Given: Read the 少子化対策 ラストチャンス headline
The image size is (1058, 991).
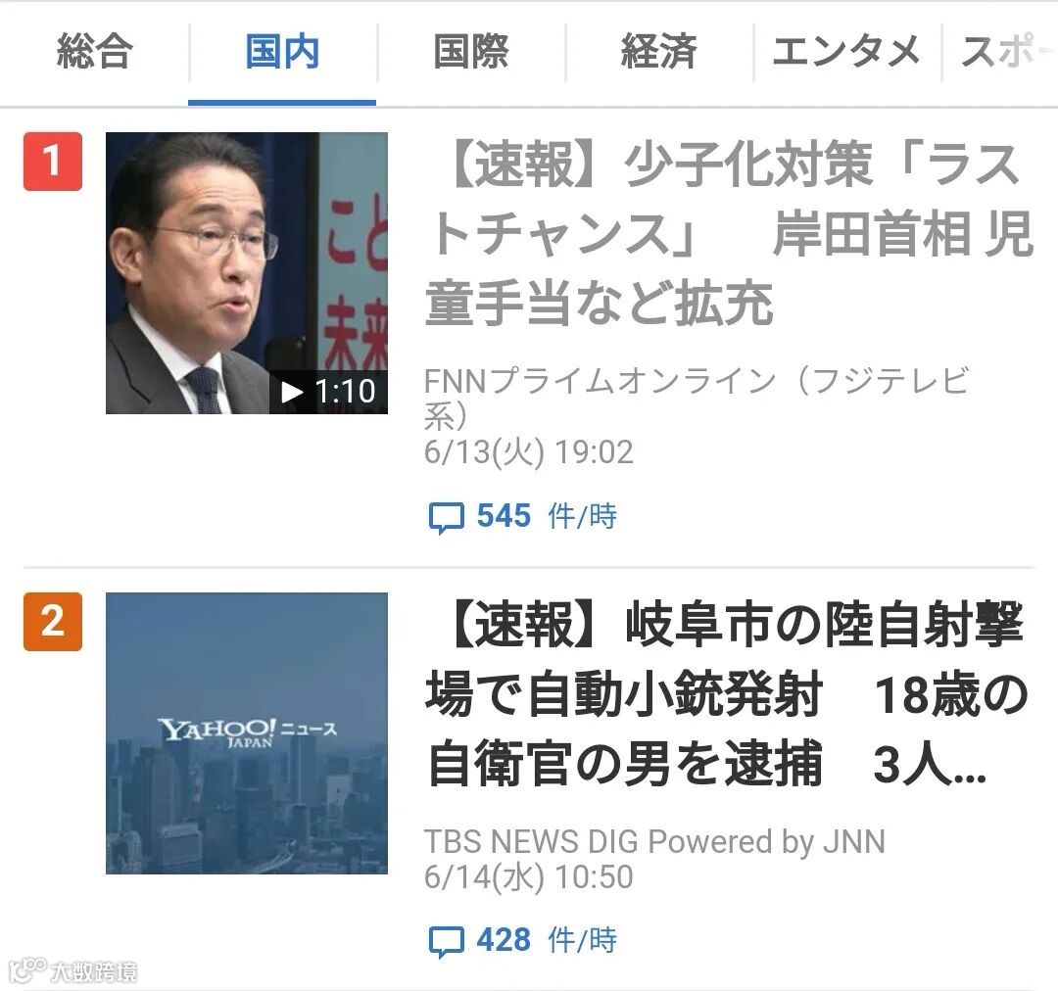Looking at the screenshot, I should [729, 234].
